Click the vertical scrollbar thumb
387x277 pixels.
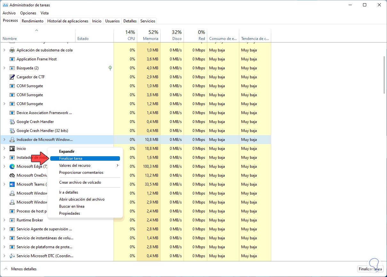384,75
